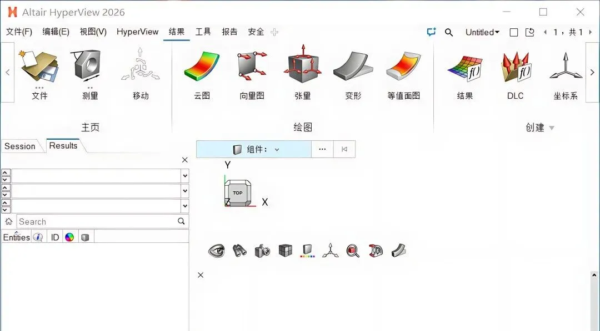Click the red section cut icon
Image resolution: width=600 pixels, height=331 pixels.
(x=376, y=251)
